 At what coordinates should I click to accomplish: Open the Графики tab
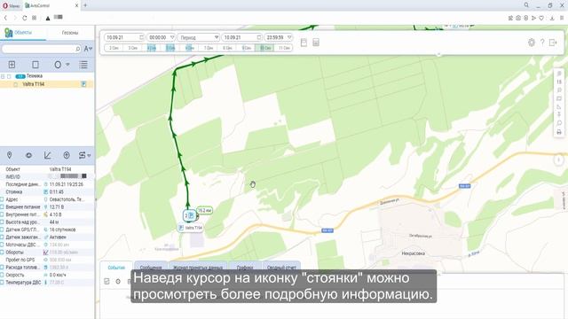tap(245, 268)
